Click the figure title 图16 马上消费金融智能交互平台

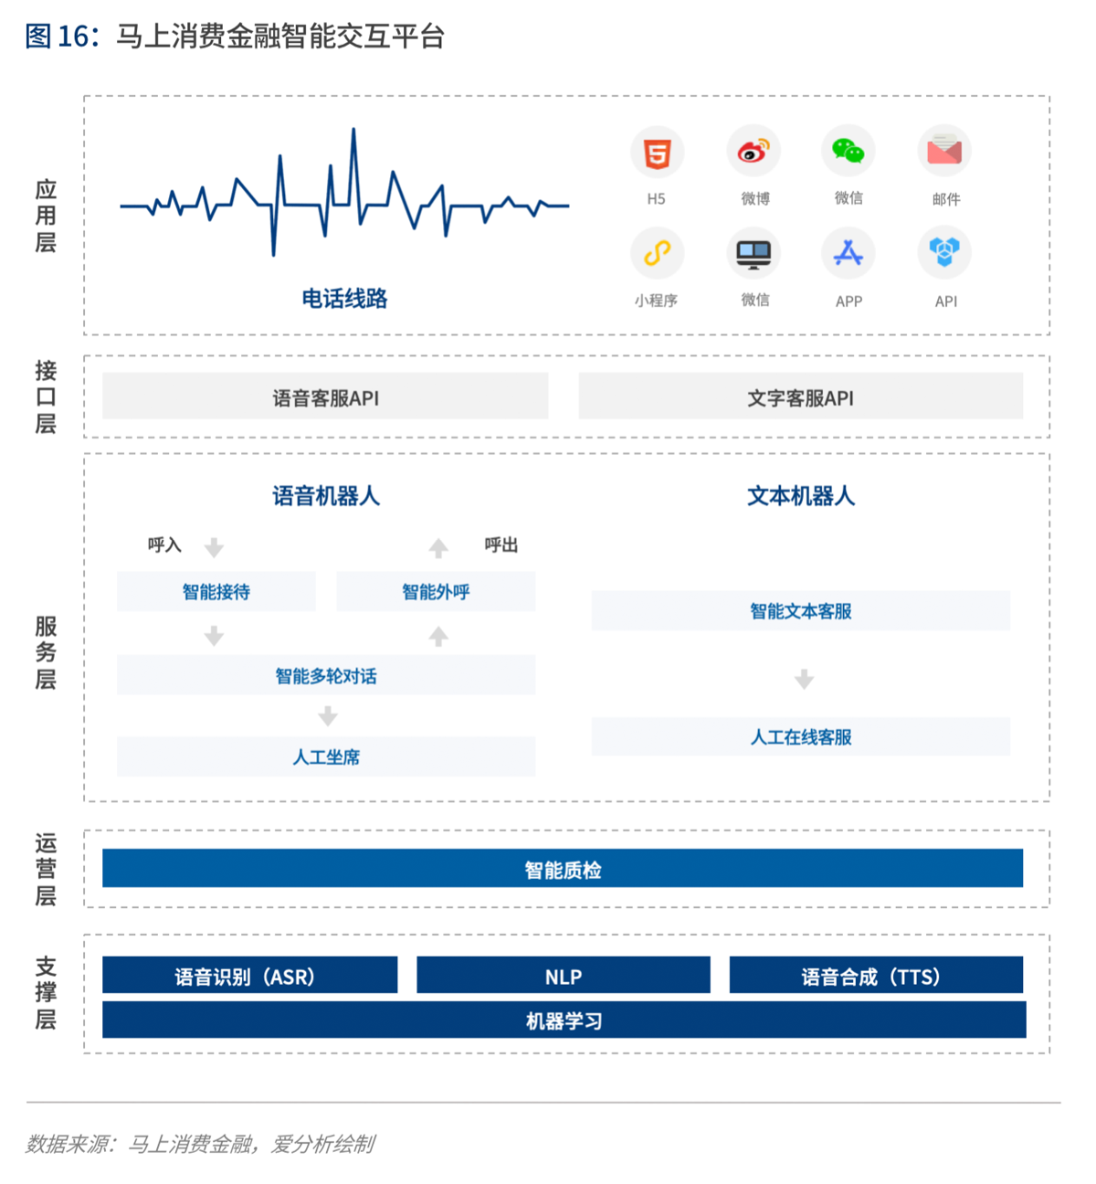[x=235, y=37]
